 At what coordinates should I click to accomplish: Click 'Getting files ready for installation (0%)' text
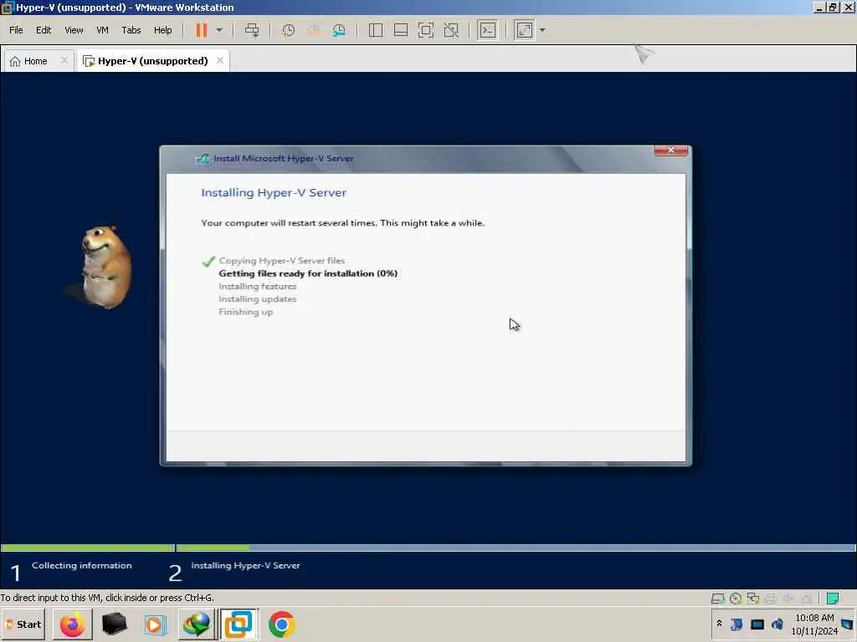(308, 273)
